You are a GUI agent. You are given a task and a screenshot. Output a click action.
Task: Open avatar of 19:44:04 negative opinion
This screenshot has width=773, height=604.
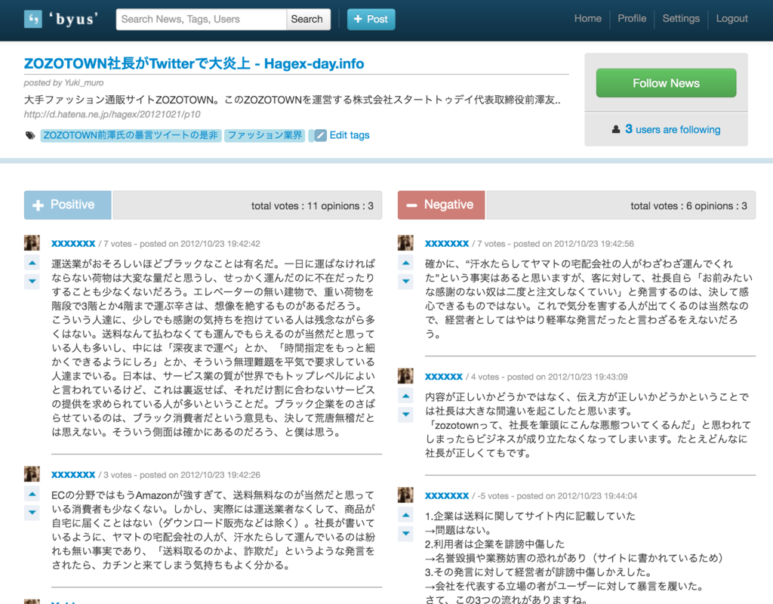point(405,495)
